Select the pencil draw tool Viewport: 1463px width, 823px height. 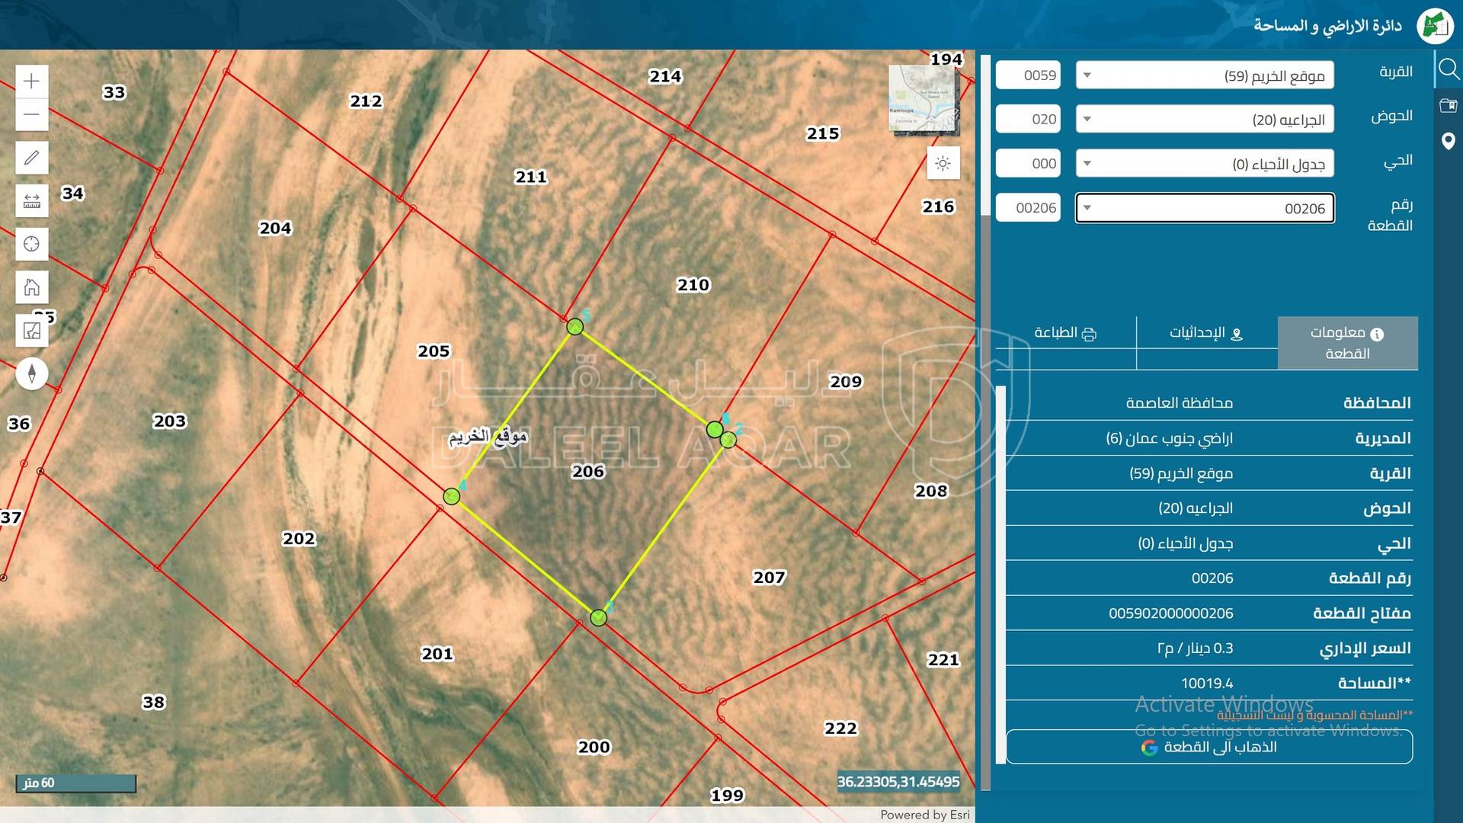31,158
